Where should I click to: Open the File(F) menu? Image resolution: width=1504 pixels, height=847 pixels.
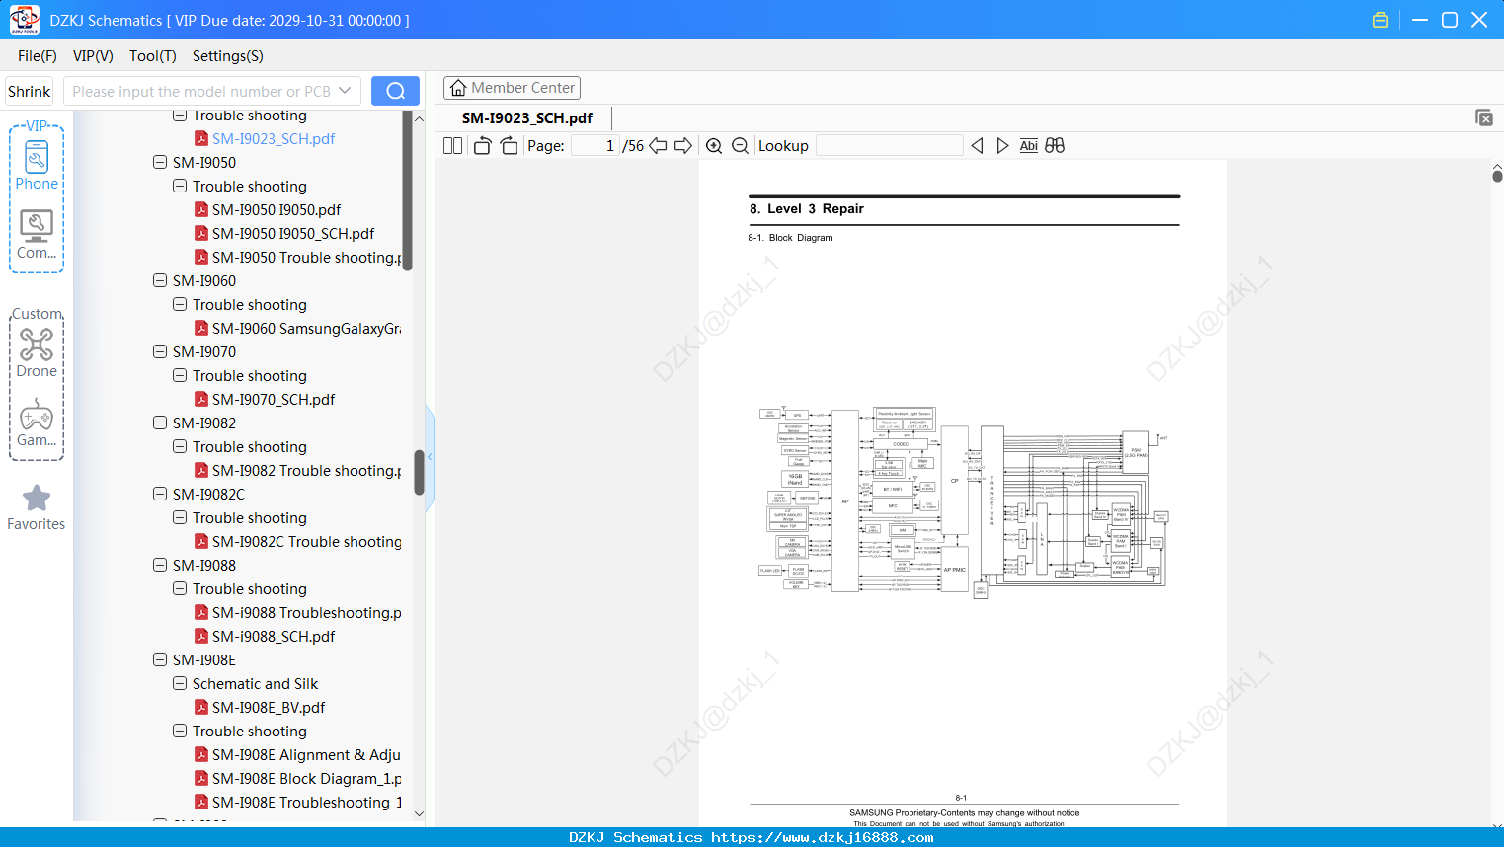38,56
